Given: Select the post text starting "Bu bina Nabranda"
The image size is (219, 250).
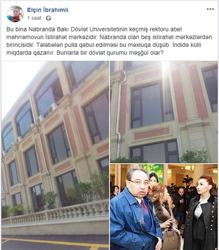Looking at the screenshot, I should click(109, 41).
